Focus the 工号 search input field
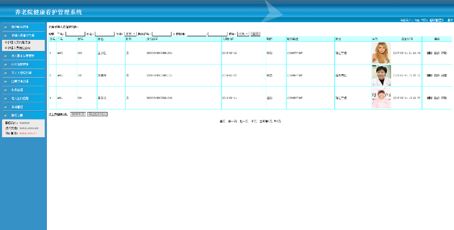This screenshot has height=230, width=454. (75, 34)
